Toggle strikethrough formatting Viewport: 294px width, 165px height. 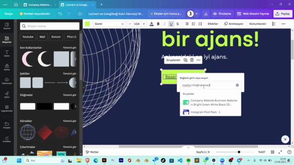pyautogui.click(x=178, y=24)
